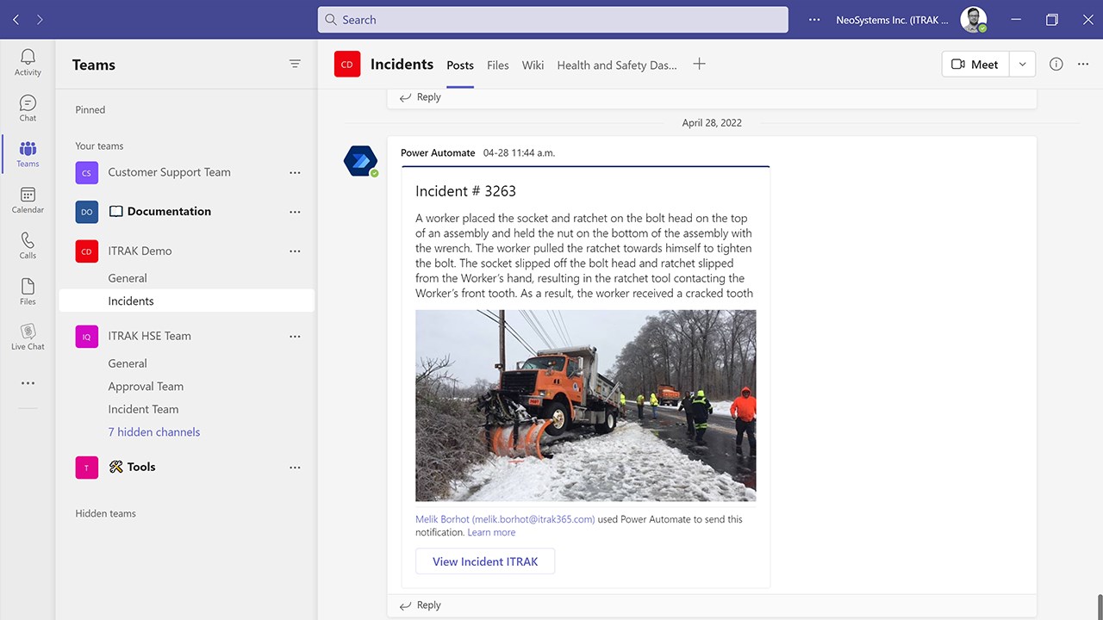
Task: Open the Activity feed icon
Action: click(x=28, y=62)
